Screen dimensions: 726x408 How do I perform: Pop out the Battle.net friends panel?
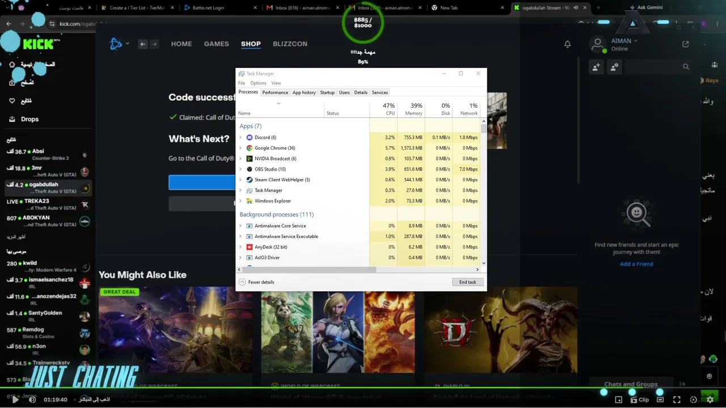point(686,44)
